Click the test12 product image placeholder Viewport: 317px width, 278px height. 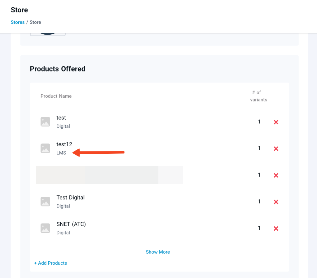pyautogui.click(x=46, y=148)
